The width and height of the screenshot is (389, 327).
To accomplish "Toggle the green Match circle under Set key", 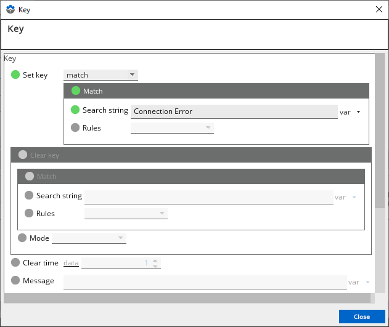I will [x=76, y=91].
